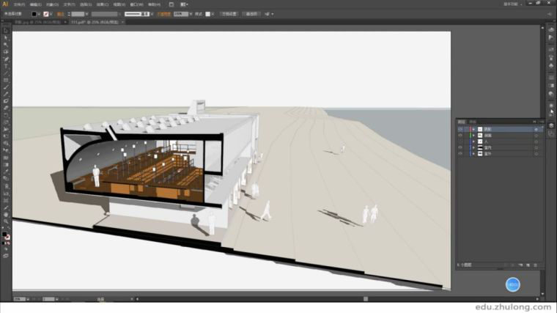This screenshot has width=557, height=313.
Task: Click the 文档设置 button
Action: (229, 13)
